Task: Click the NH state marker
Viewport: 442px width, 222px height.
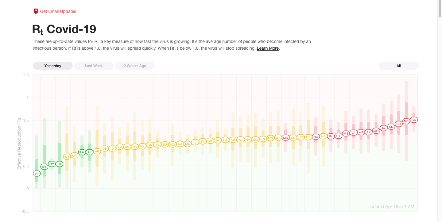Action: coord(399,124)
